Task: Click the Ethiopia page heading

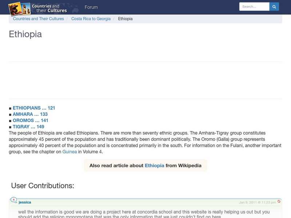Action: pos(25,34)
